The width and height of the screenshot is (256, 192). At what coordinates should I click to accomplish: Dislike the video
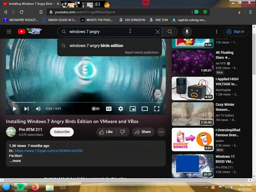click(122, 132)
